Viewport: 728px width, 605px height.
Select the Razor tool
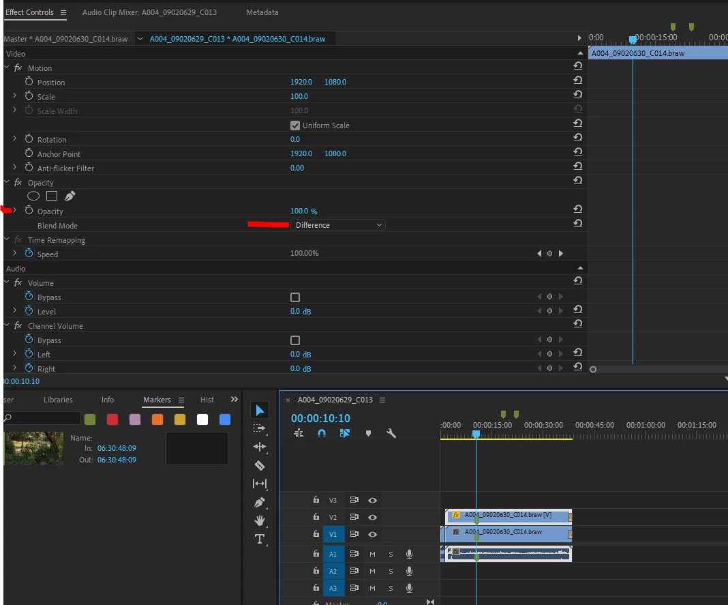click(x=260, y=465)
